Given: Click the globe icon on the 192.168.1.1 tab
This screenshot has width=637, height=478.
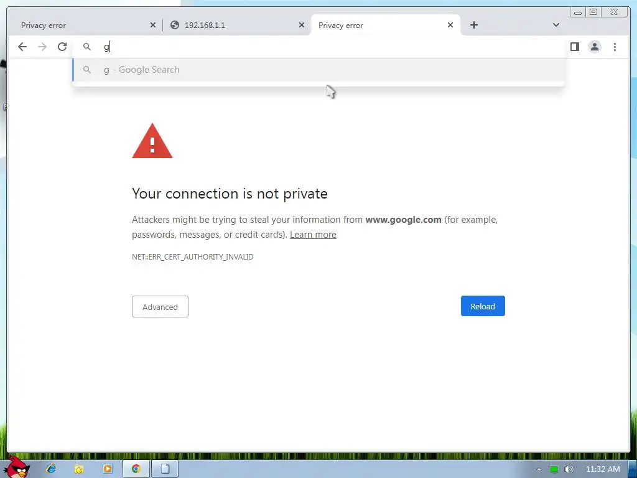Looking at the screenshot, I should pos(175,25).
